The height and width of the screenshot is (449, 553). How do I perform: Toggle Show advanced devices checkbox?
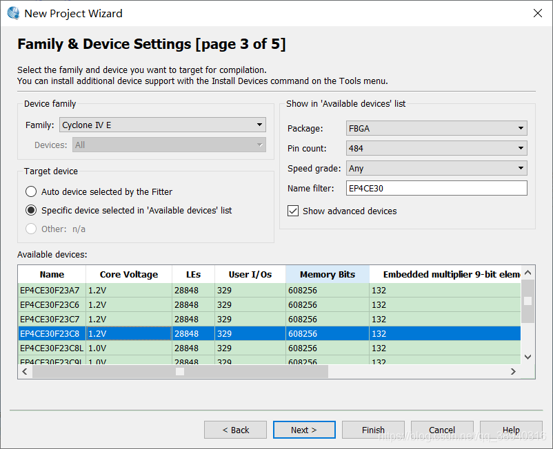(x=293, y=211)
